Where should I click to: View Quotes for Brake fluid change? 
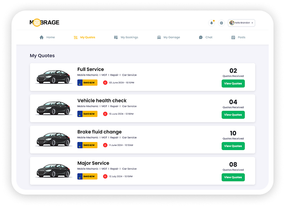tap(233, 146)
